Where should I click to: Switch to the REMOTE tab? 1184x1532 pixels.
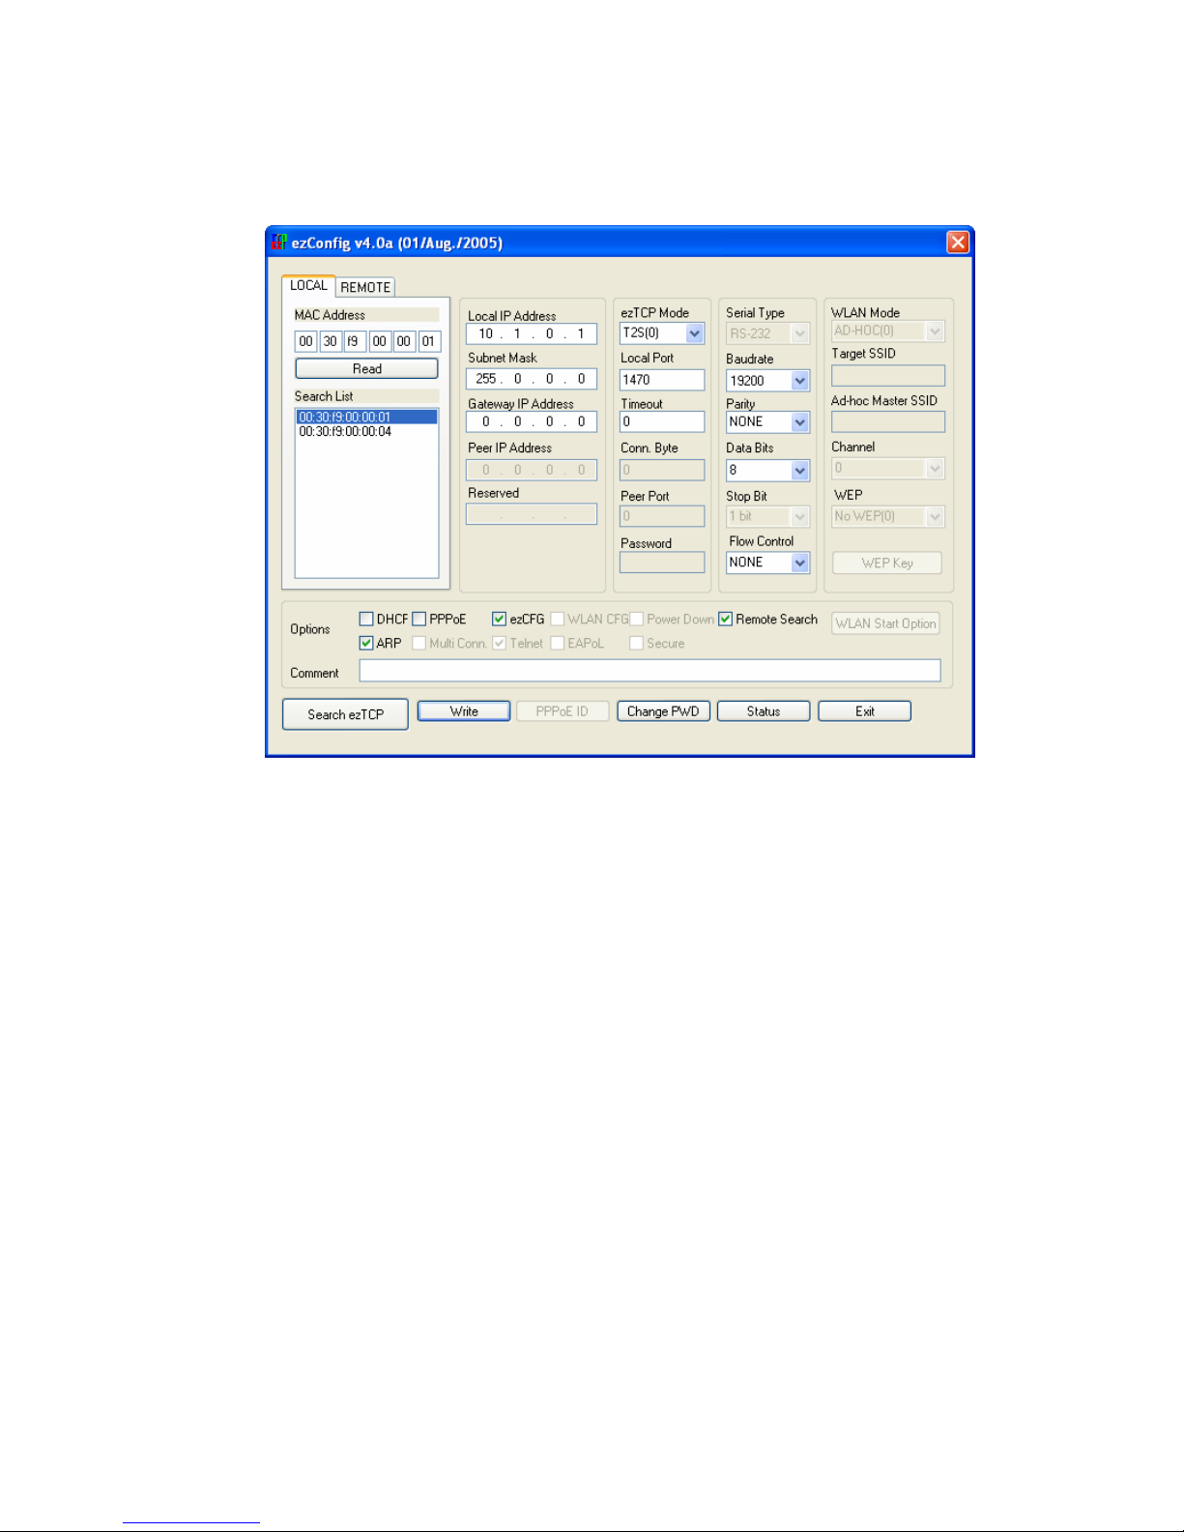(365, 287)
